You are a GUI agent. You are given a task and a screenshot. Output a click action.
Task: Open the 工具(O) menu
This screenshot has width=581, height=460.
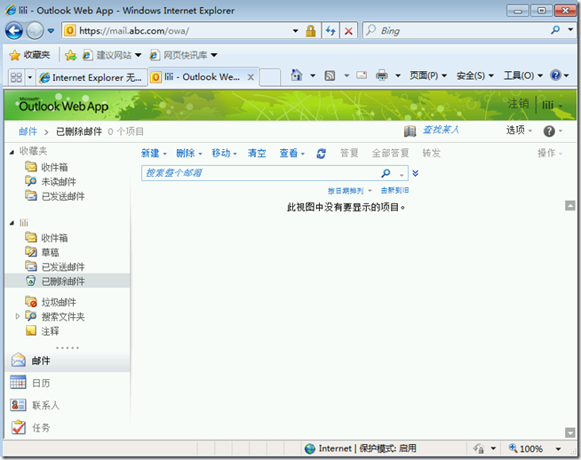click(523, 75)
